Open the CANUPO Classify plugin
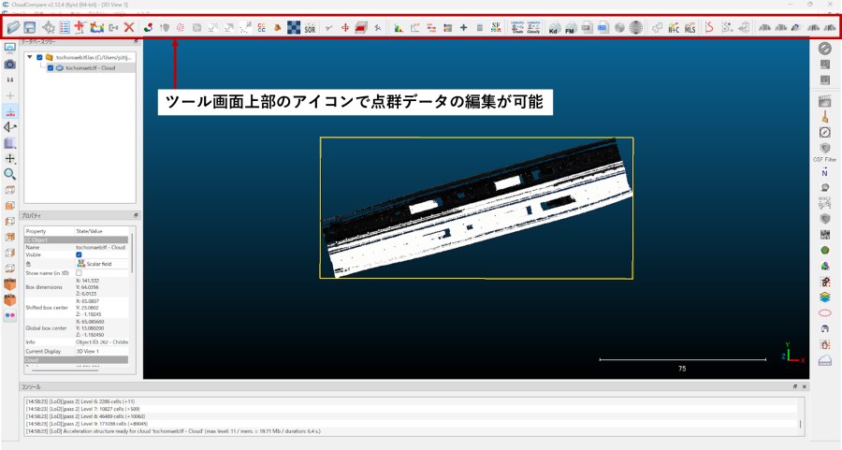Image resolution: width=842 pixels, height=450 pixels. click(x=533, y=27)
